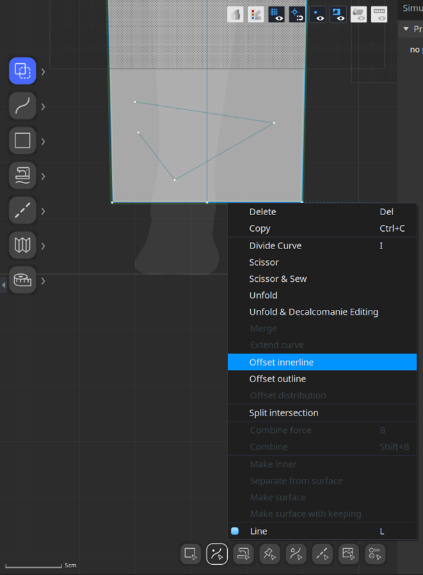Choose Offset innerline menu entry
This screenshot has height=575, width=423.
point(322,362)
